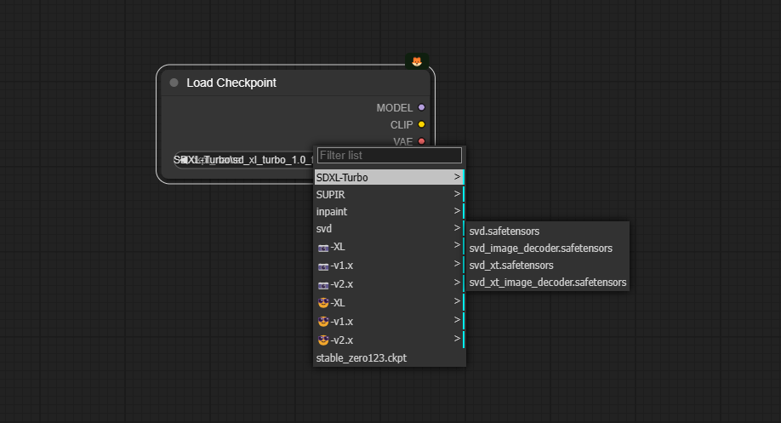
Task: Expand the camera-icon -XL folder
Action: 390,247
